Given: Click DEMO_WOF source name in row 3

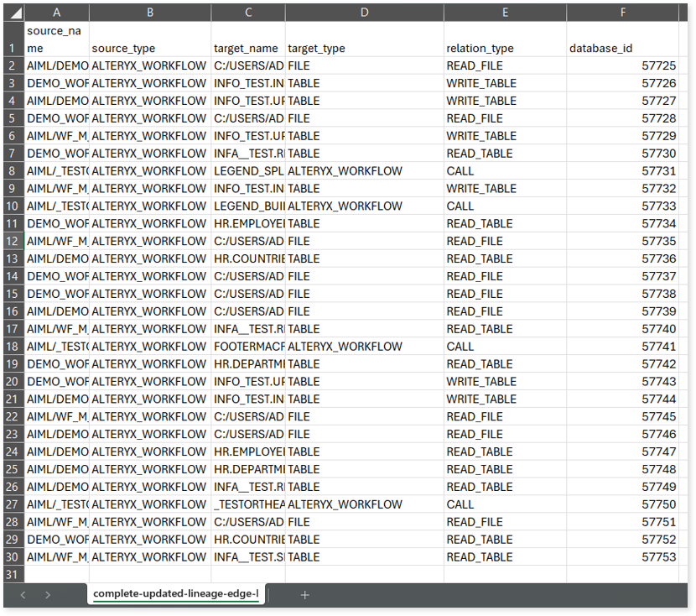Looking at the screenshot, I should (57, 83).
